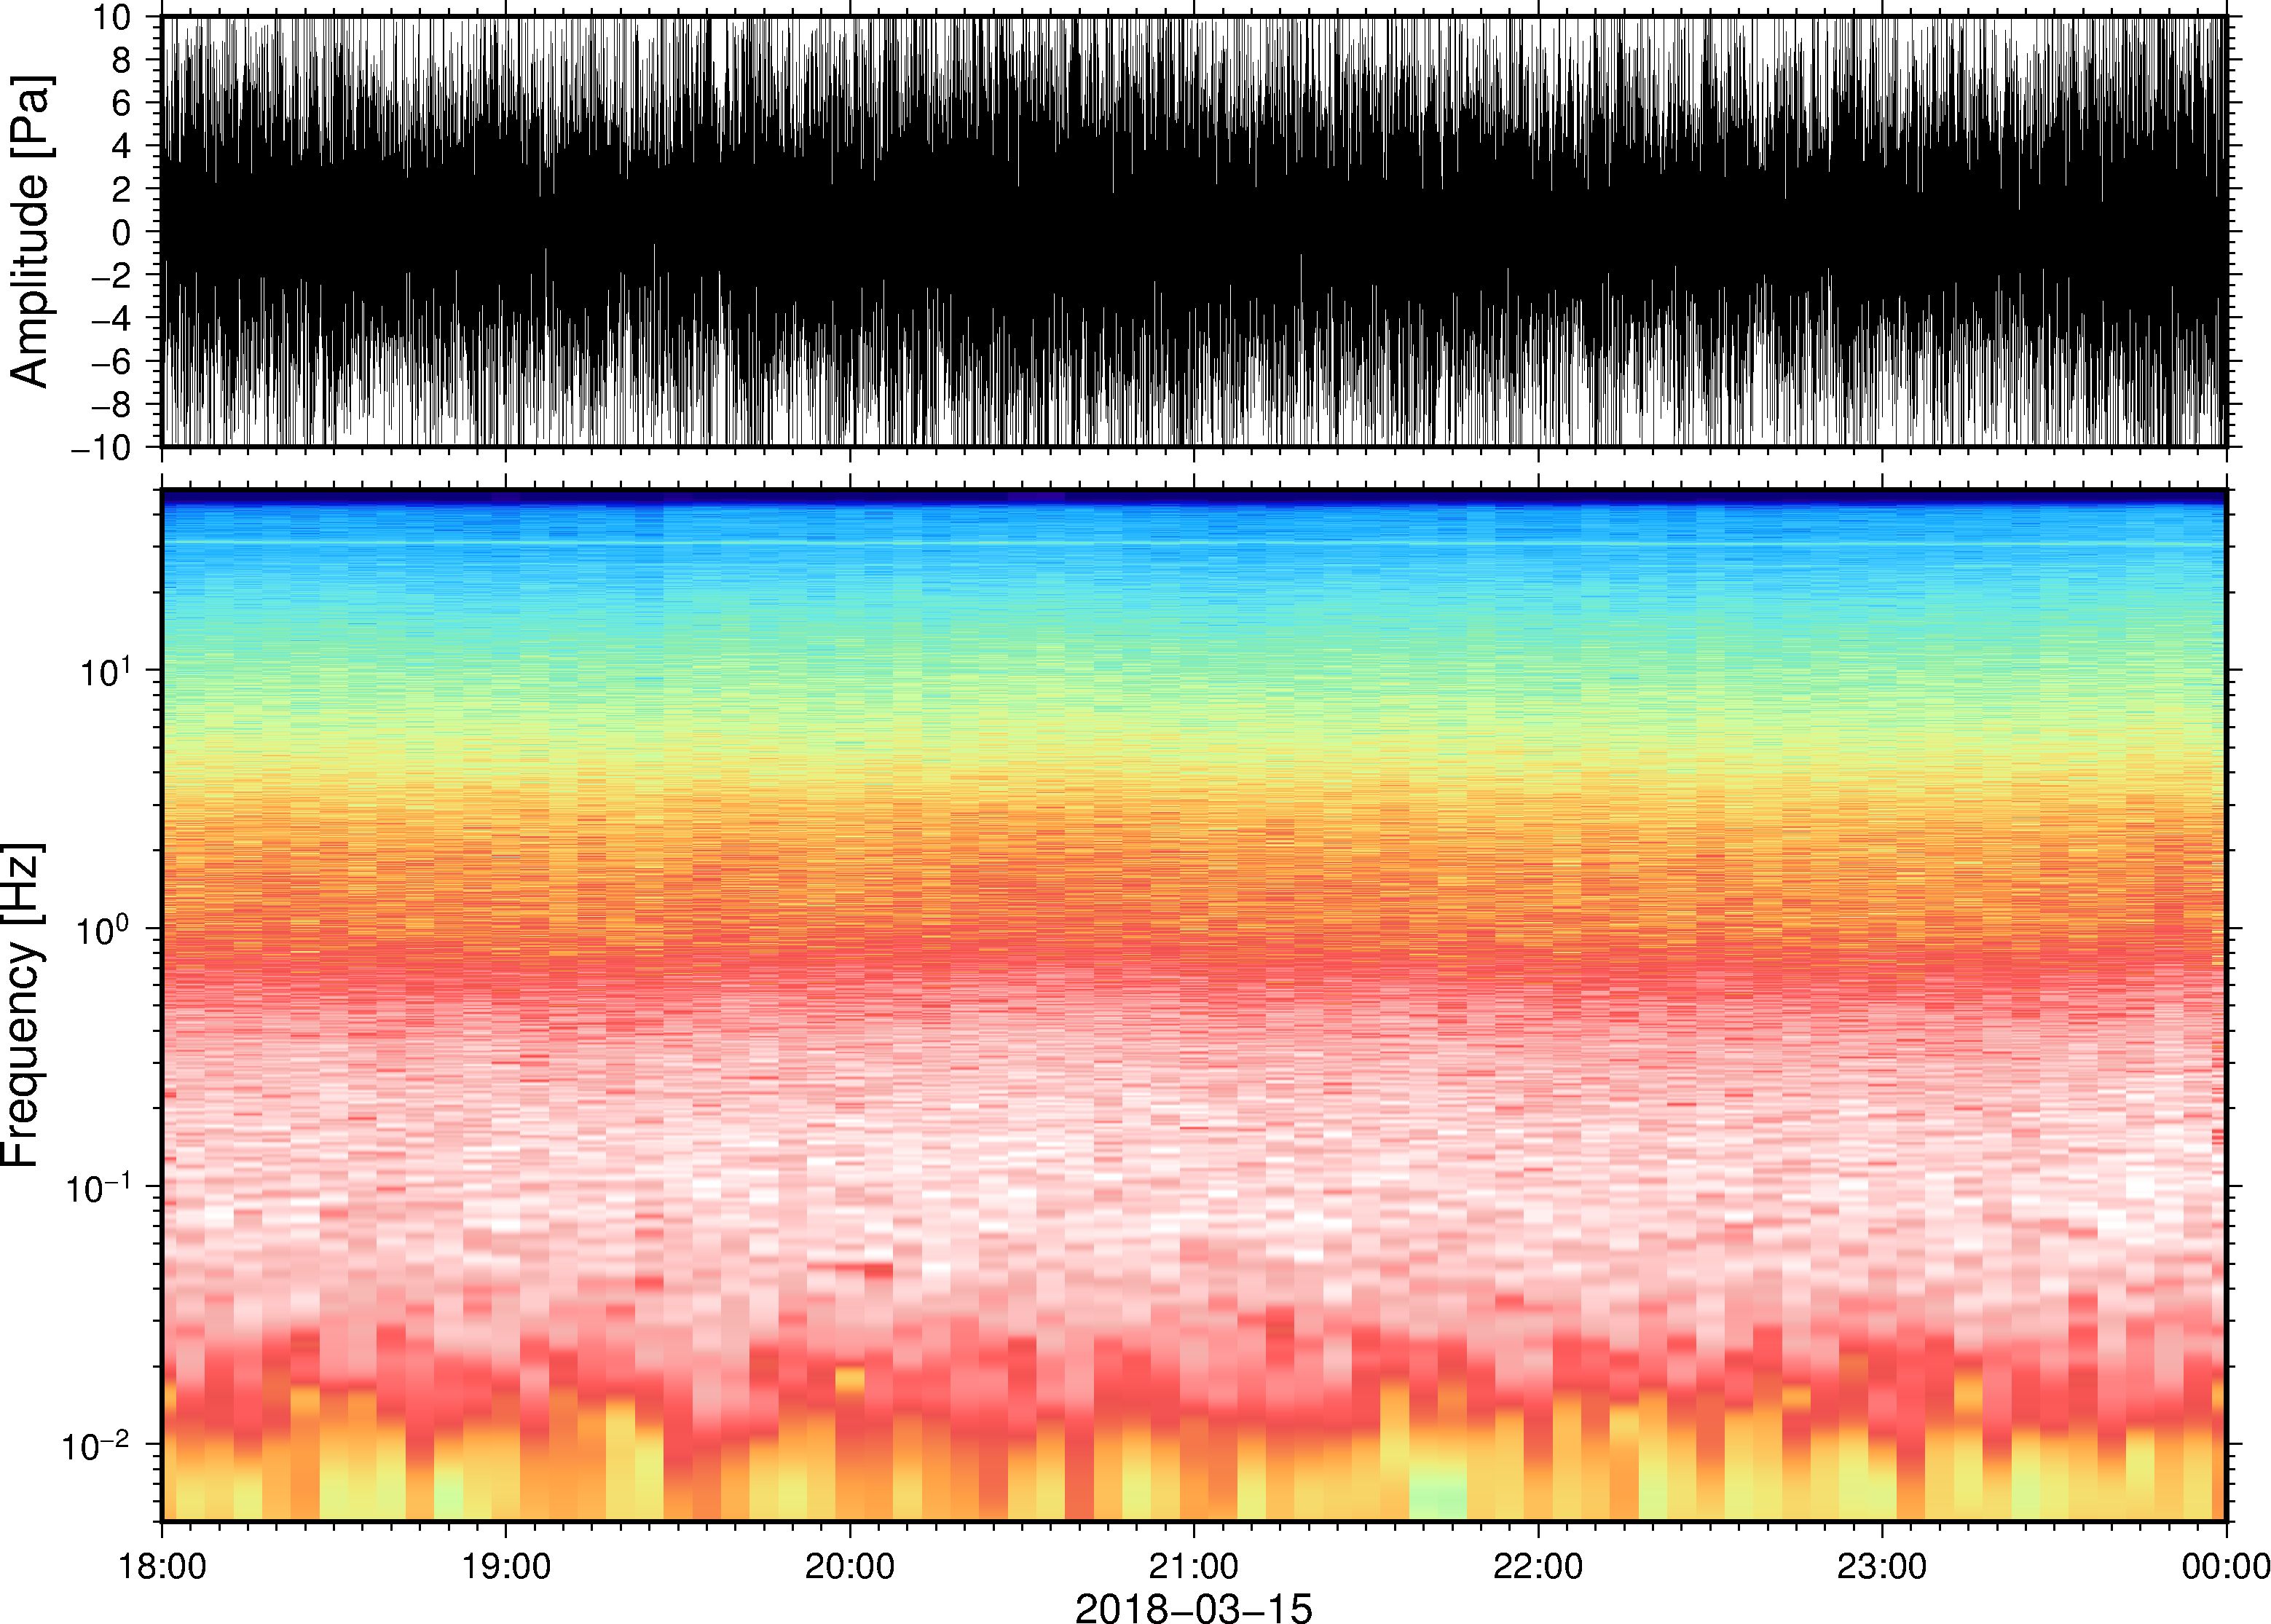
Task: Select the 2018-03-15 date label
Action: coord(1193,1608)
